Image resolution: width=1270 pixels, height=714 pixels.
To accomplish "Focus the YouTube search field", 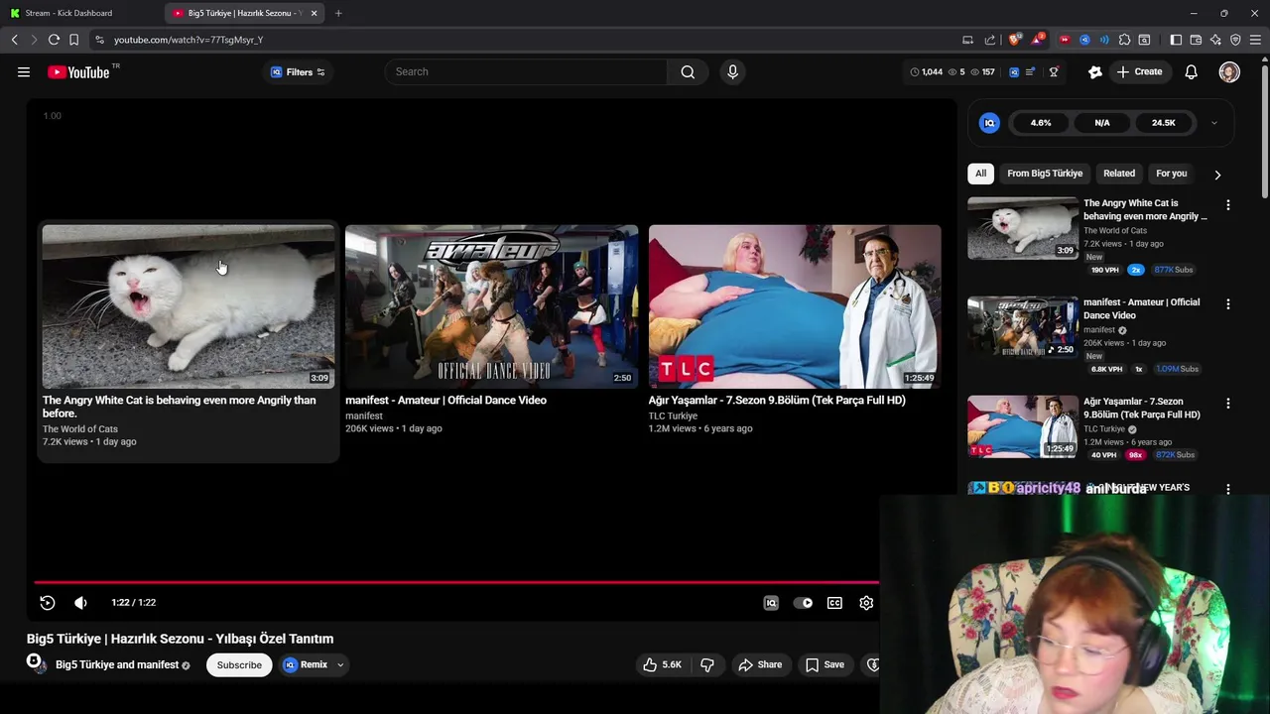I will pyautogui.click(x=526, y=71).
